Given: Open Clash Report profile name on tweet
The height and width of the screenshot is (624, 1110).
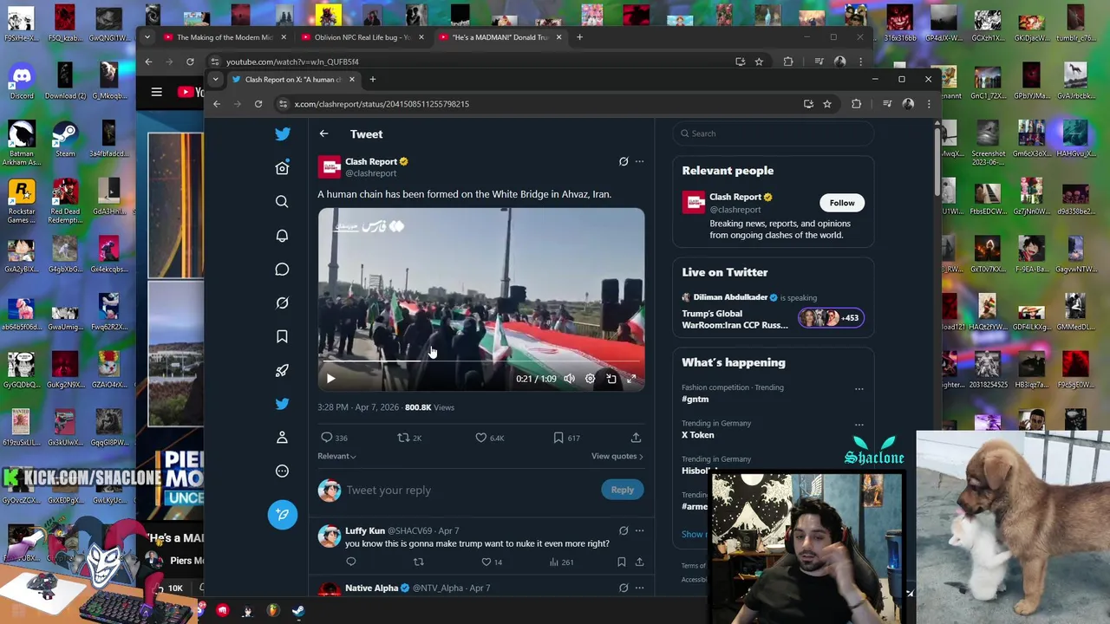Looking at the screenshot, I should pyautogui.click(x=370, y=161).
